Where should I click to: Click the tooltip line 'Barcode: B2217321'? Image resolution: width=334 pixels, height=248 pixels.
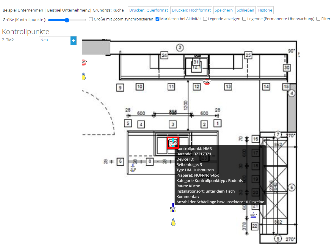[x=194, y=154]
